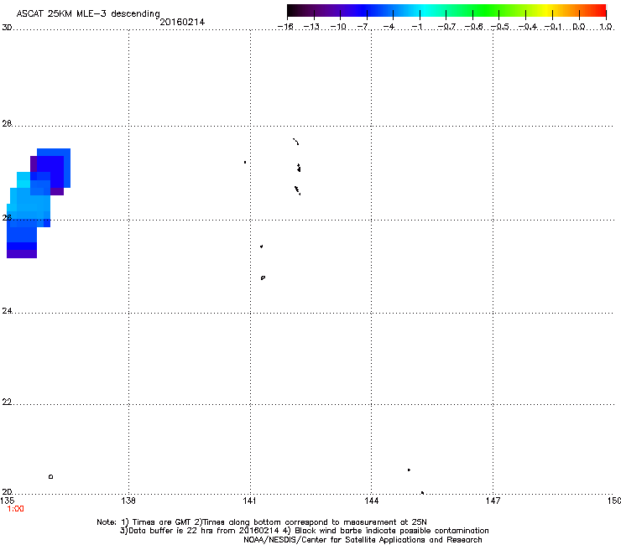The image size is (621, 545).
Task: Click the date label 20160214
Action: (x=182, y=22)
